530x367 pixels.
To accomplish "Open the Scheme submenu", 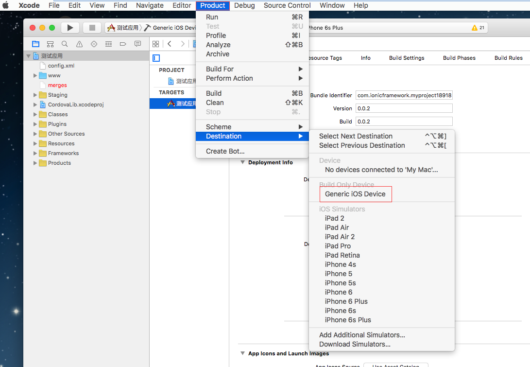I will [x=252, y=127].
